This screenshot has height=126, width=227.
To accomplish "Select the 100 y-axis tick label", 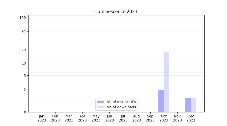I will (23, 18).
